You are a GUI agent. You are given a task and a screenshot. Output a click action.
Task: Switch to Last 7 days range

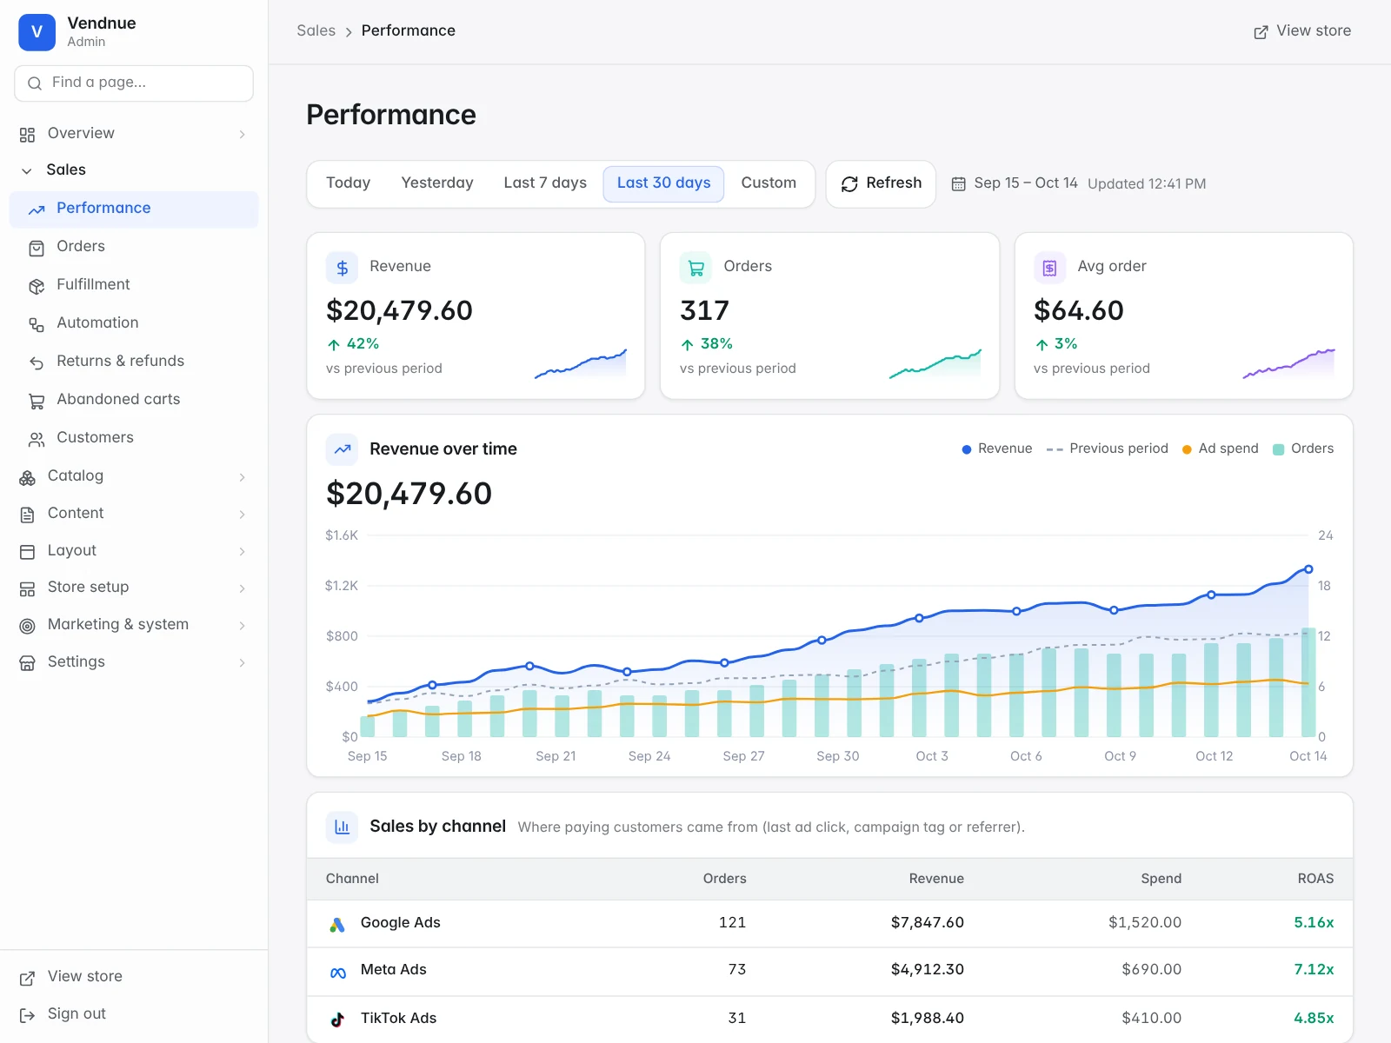pyautogui.click(x=545, y=183)
